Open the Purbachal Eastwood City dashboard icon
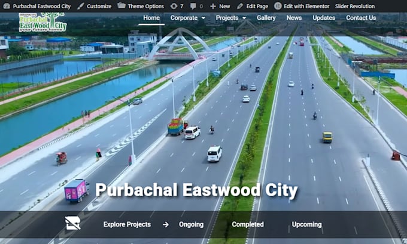Screen dimensions: 407x244 click(x=7, y=6)
